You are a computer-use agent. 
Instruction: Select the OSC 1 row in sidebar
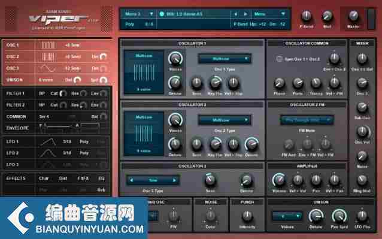click(56, 45)
